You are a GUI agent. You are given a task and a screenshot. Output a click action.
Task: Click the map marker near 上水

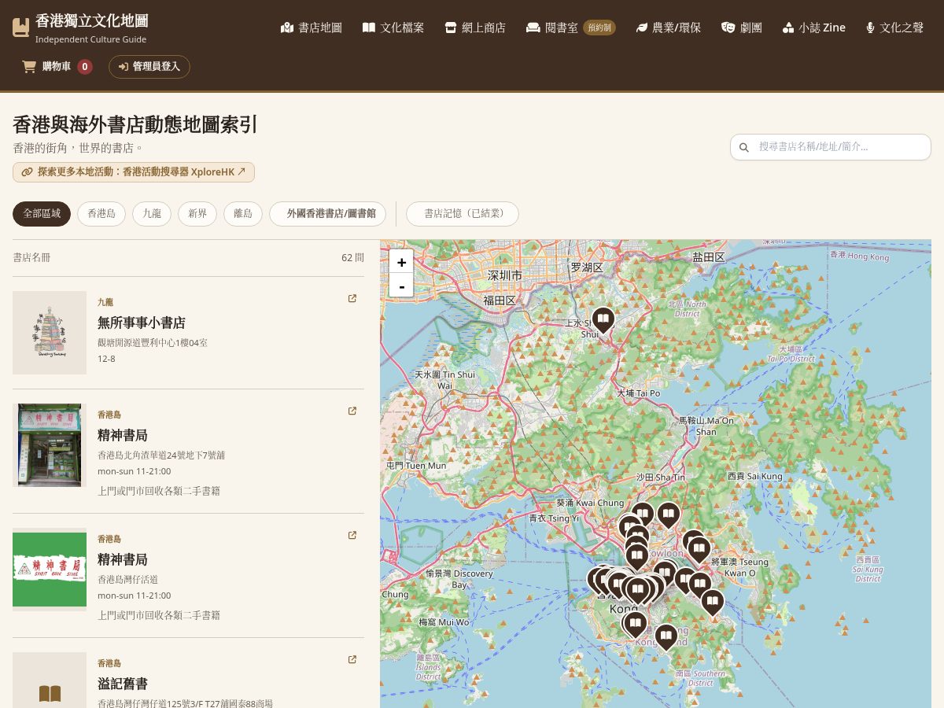coord(603,319)
